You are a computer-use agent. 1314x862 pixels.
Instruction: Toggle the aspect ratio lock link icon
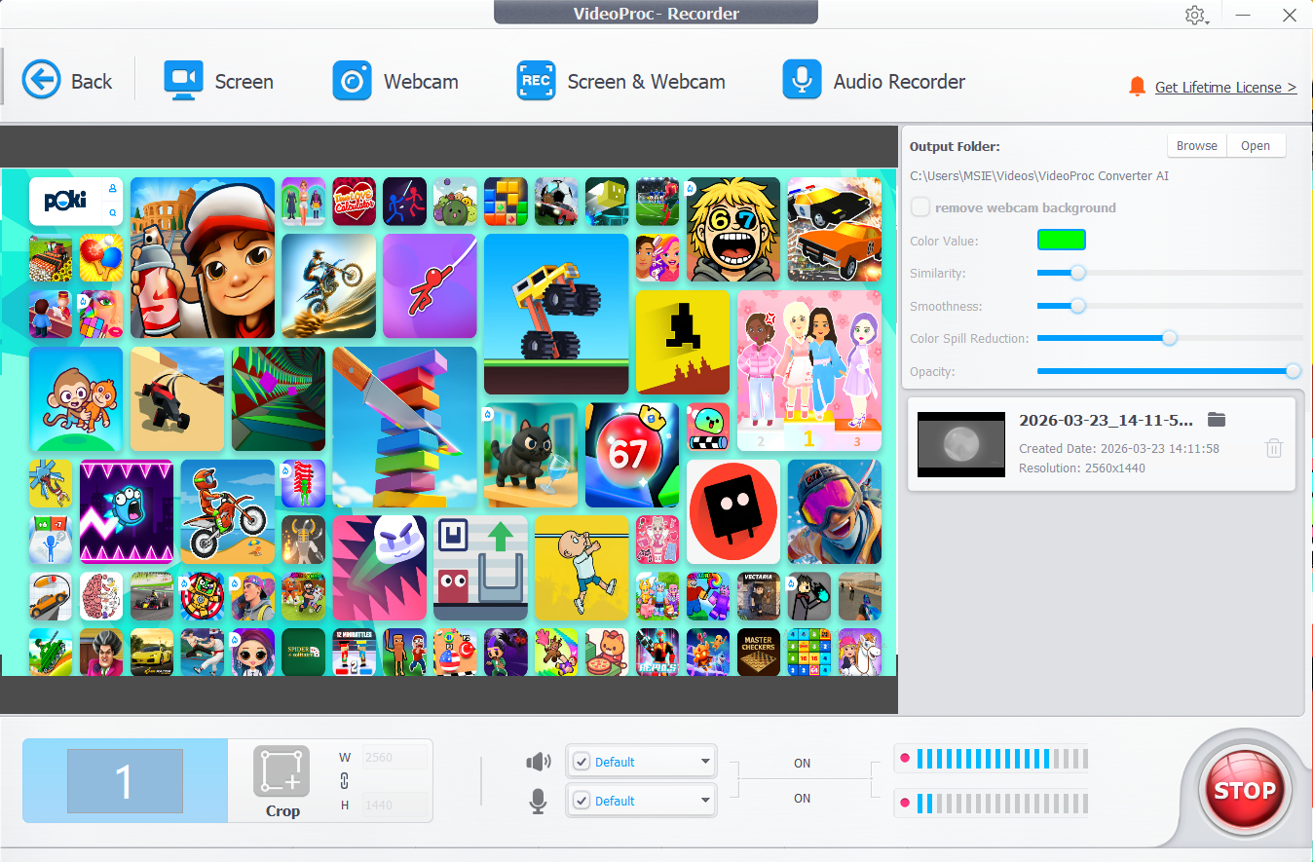pyautogui.click(x=344, y=781)
